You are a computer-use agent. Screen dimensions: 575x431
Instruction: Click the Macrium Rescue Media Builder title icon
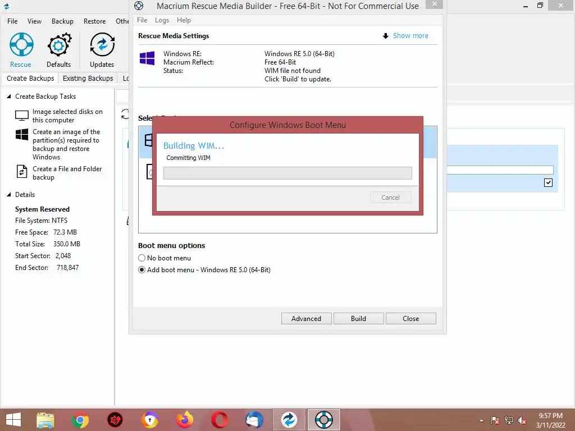pos(139,6)
